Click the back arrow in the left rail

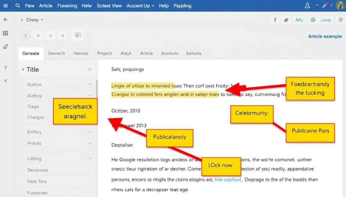pyautogui.click(x=5, y=20)
